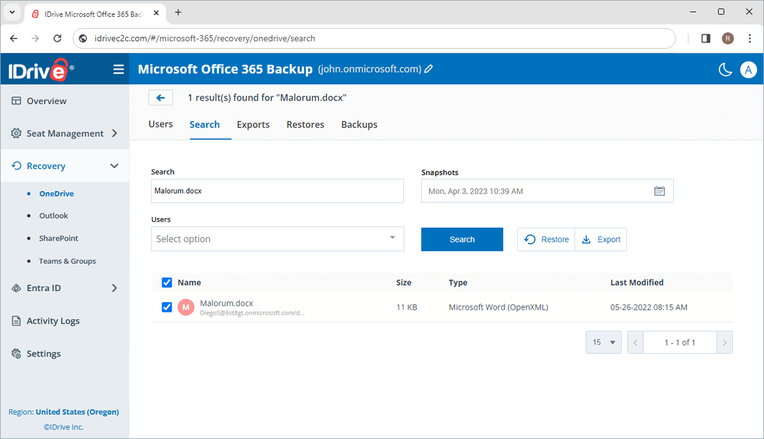Go back using arrow button

click(x=160, y=98)
